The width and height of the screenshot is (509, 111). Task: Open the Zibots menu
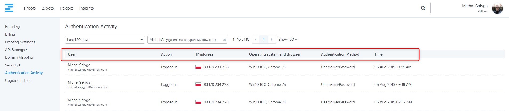click(48, 8)
